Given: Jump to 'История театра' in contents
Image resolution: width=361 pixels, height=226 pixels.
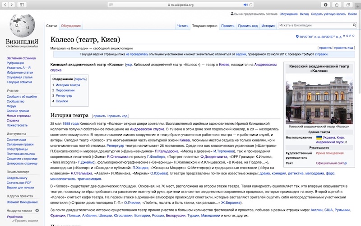Looking at the screenshot, I should coord(68,85).
